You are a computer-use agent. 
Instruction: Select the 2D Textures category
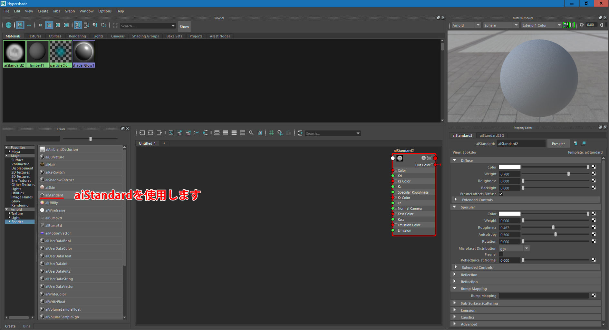point(20,172)
